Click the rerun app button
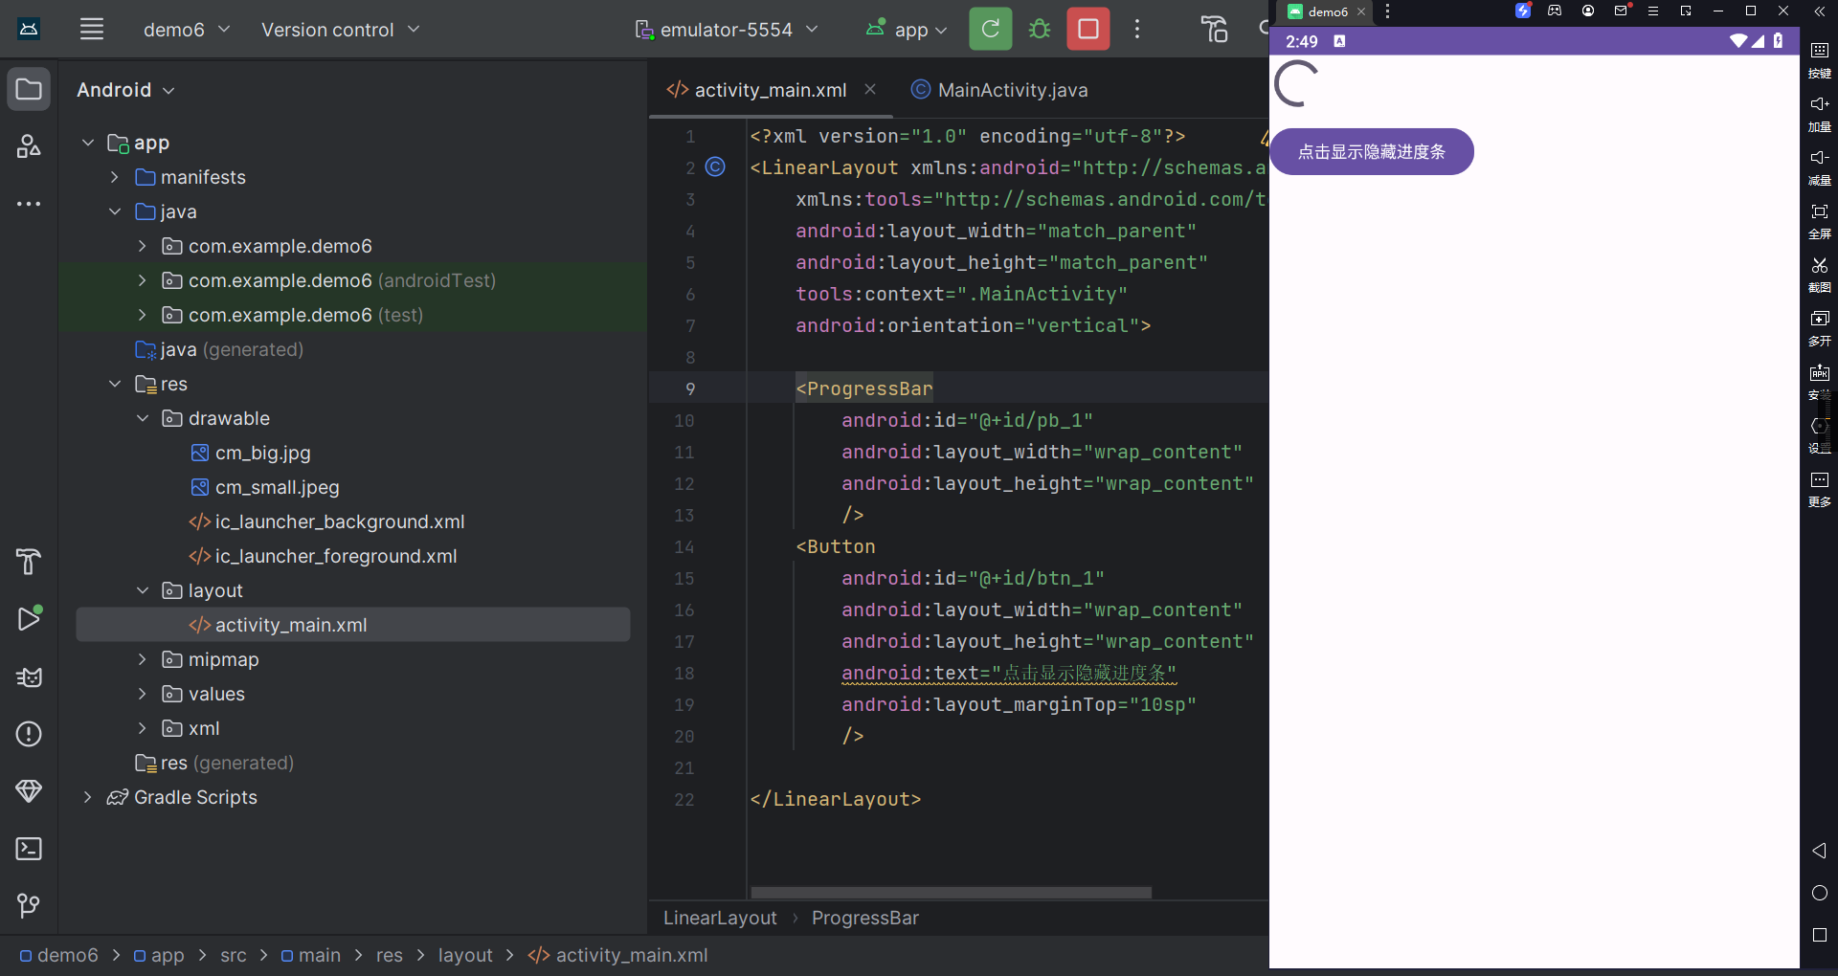This screenshot has width=1838, height=976. [991, 29]
